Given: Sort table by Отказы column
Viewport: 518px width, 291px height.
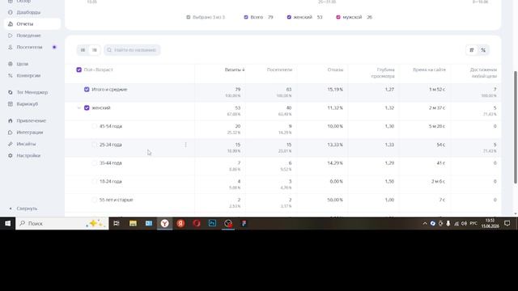Looking at the screenshot, I should 335,70.
